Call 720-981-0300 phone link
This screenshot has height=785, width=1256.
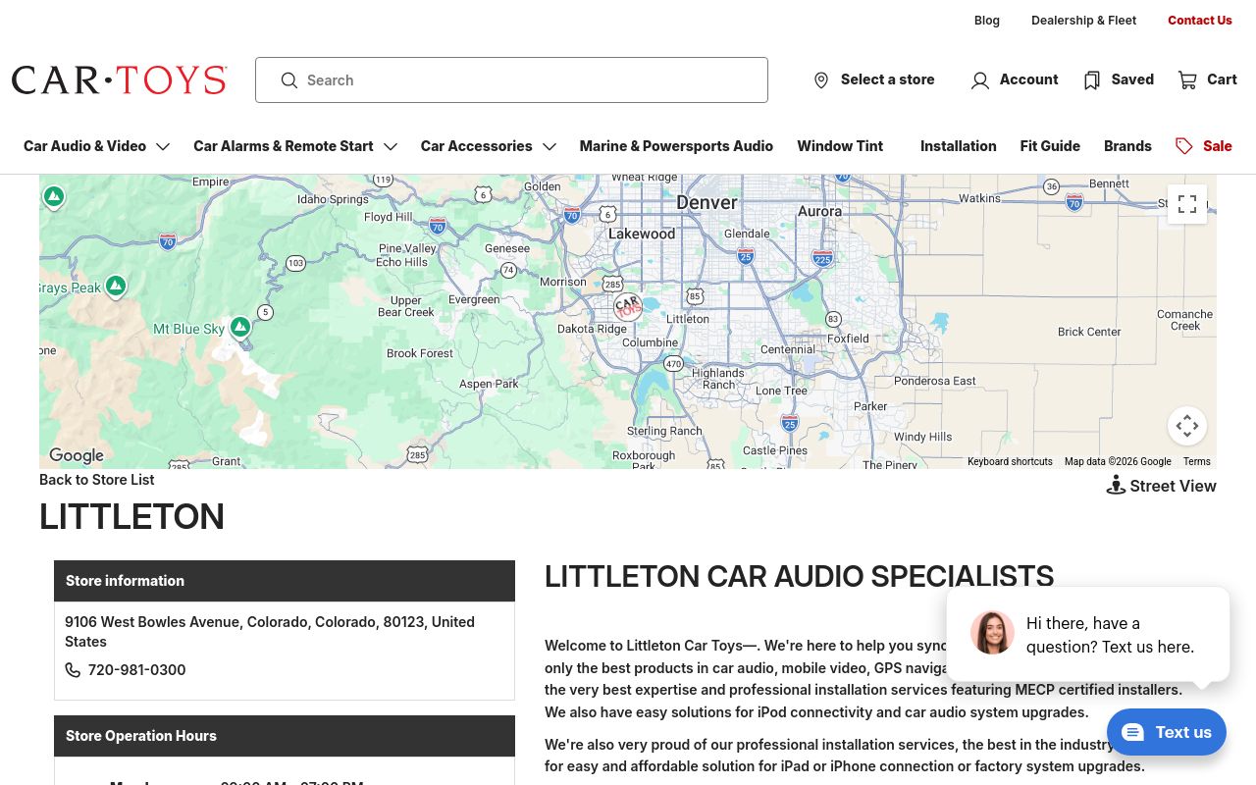(136, 670)
